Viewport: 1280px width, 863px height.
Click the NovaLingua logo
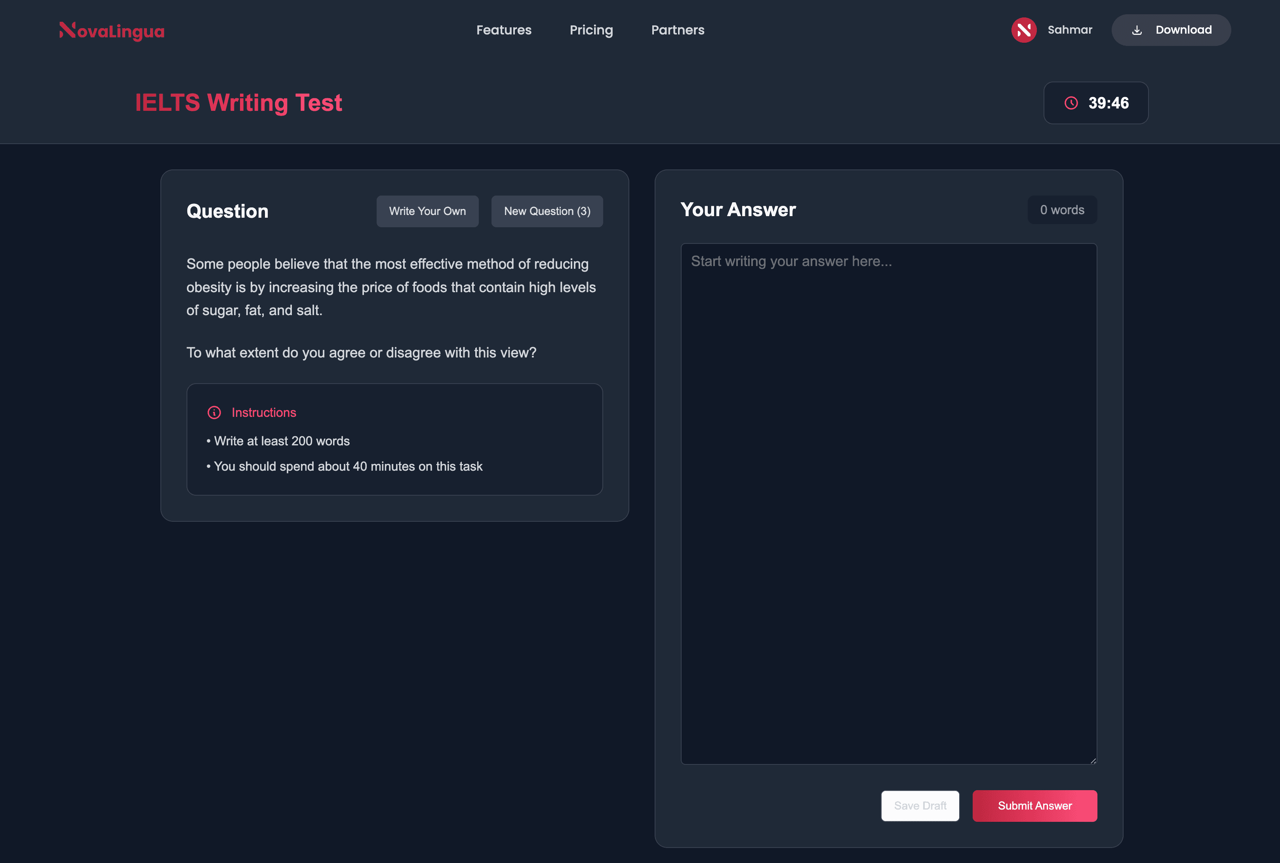click(110, 30)
